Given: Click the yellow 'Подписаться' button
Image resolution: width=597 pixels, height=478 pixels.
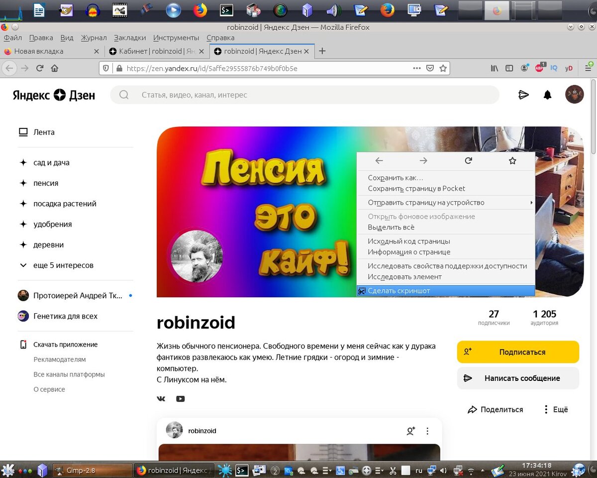Looking at the screenshot, I should coord(518,352).
